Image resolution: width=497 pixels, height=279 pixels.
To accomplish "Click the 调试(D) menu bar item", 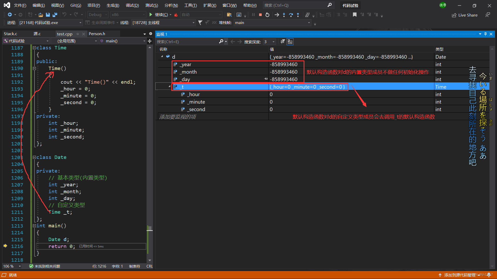I will 133,5.
